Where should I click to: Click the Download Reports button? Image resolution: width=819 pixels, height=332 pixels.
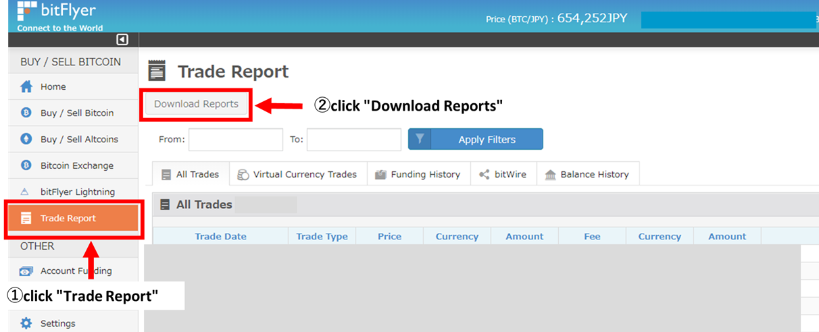(x=196, y=104)
